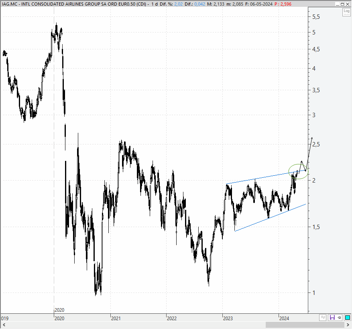The image size is (352, 329).
Task: Click the red P: 2,596 price
Action: (283, 4)
